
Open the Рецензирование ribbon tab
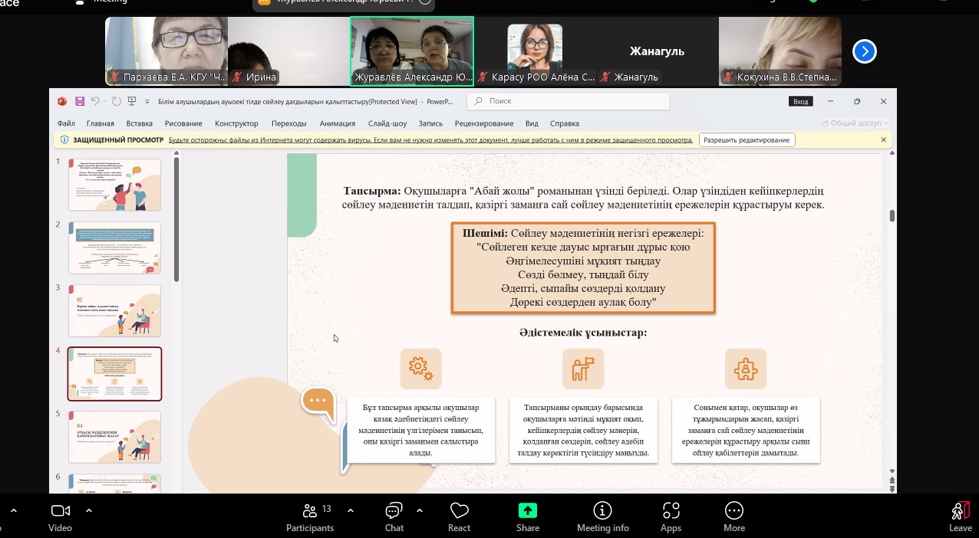[484, 123]
